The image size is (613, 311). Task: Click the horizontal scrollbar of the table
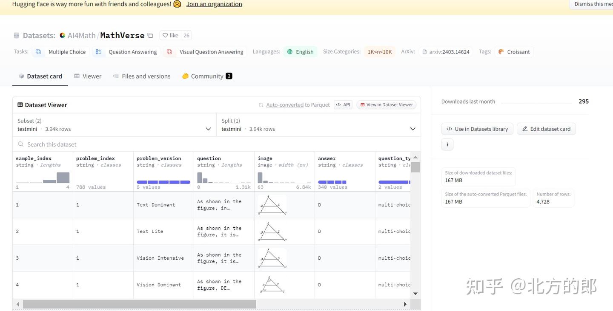coord(140,304)
